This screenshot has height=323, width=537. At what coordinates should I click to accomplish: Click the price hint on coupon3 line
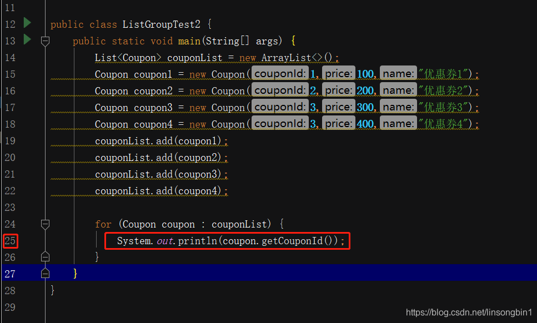click(338, 107)
